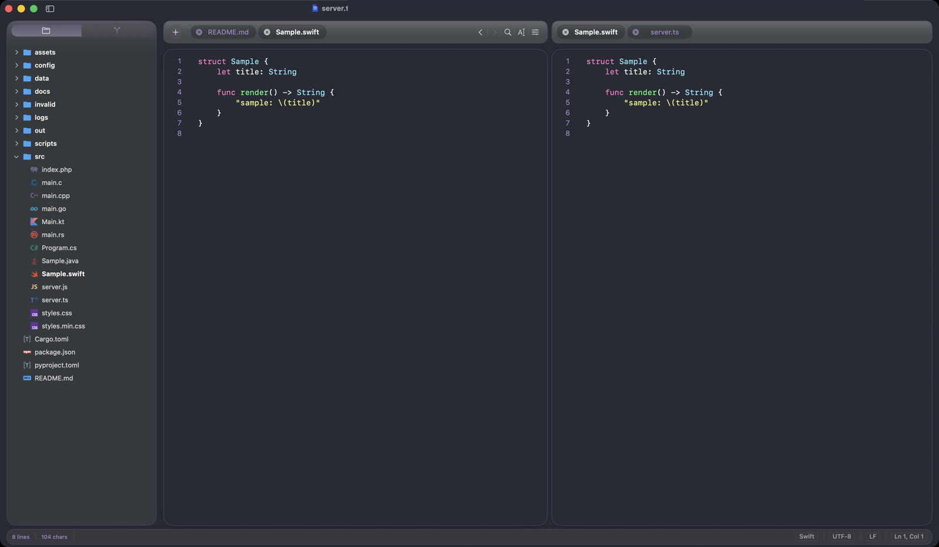Click the main.cpp file icon
The height and width of the screenshot is (547, 939).
pyautogui.click(x=34, y=195)
